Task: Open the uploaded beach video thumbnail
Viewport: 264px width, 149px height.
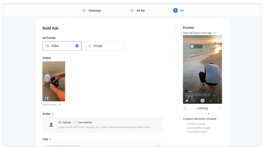Action: 54,81
